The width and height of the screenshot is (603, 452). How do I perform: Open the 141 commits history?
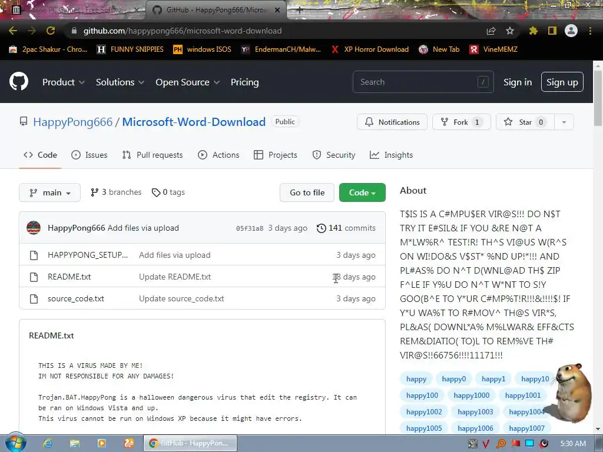pos(346,228)
